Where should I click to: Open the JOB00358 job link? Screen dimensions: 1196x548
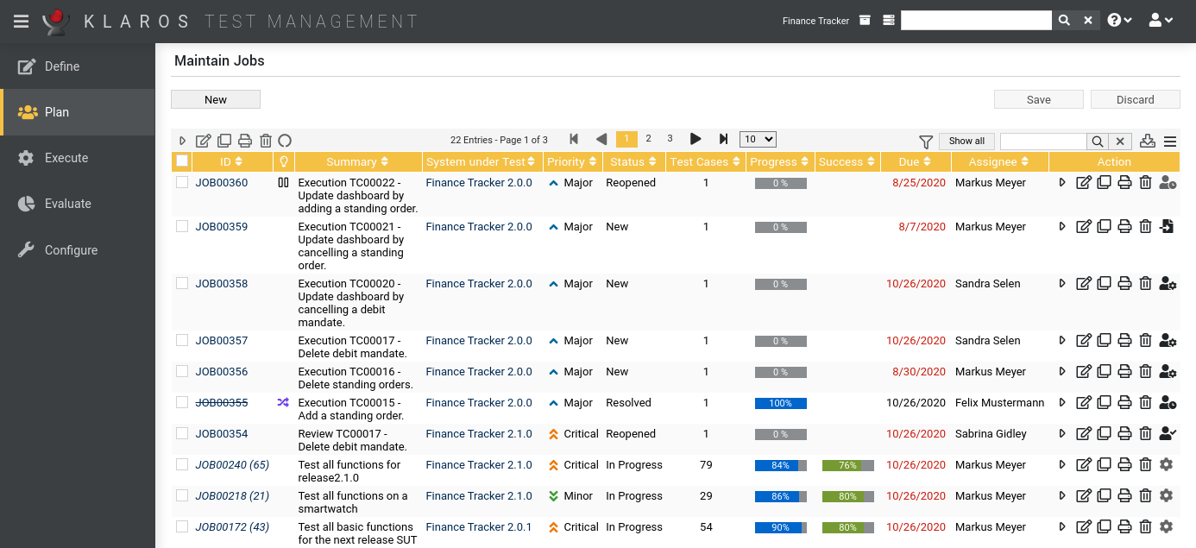(x=222, y=284)
